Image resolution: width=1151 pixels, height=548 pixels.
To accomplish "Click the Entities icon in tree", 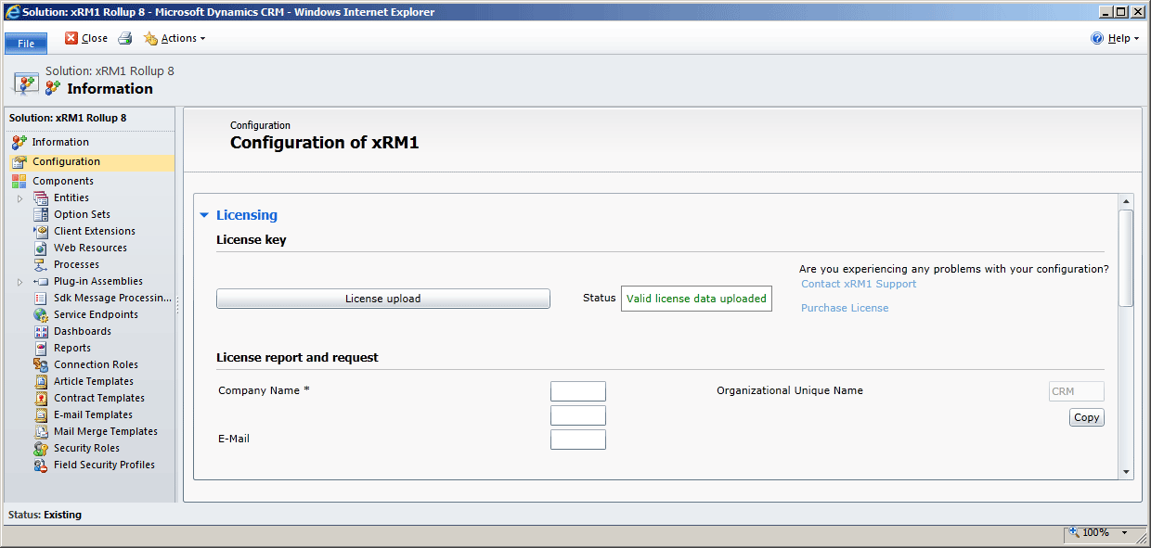I will pos(41,198).
